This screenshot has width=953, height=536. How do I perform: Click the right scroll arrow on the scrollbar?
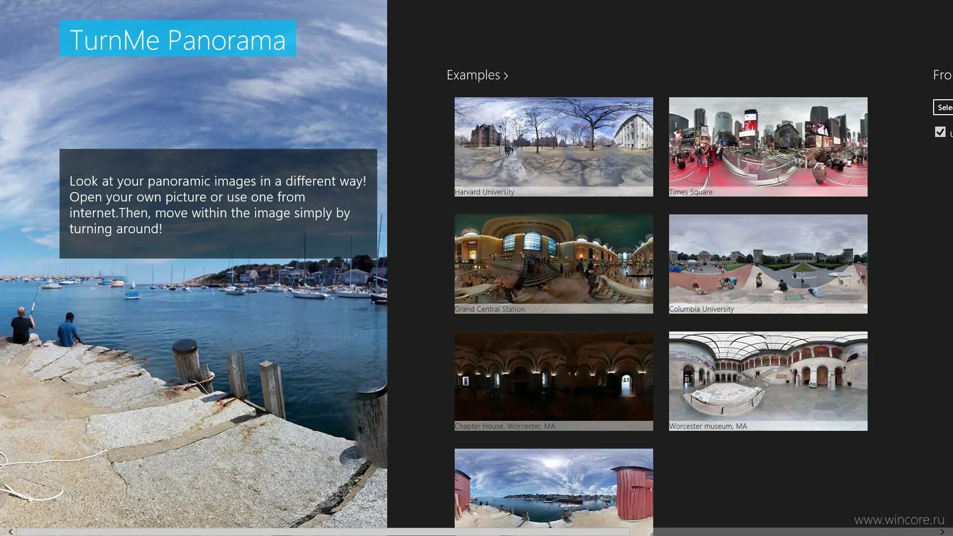[x=942, y=532]
